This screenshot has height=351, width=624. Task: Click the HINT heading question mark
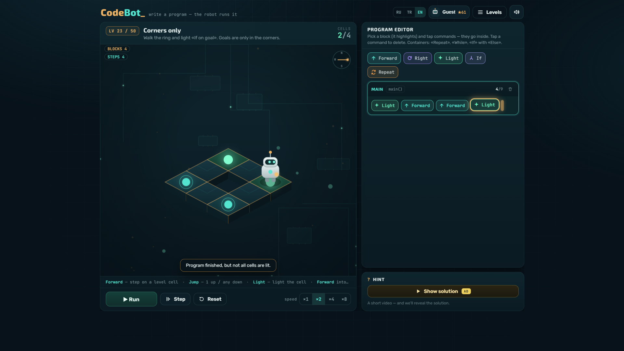tap(369, 279)
